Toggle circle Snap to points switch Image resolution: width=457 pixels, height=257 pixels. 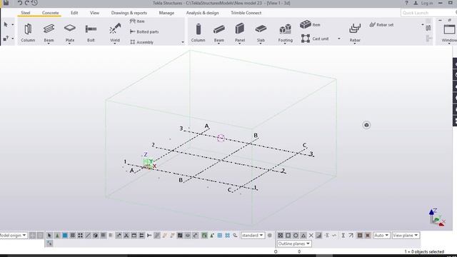(x=296, y=235)
